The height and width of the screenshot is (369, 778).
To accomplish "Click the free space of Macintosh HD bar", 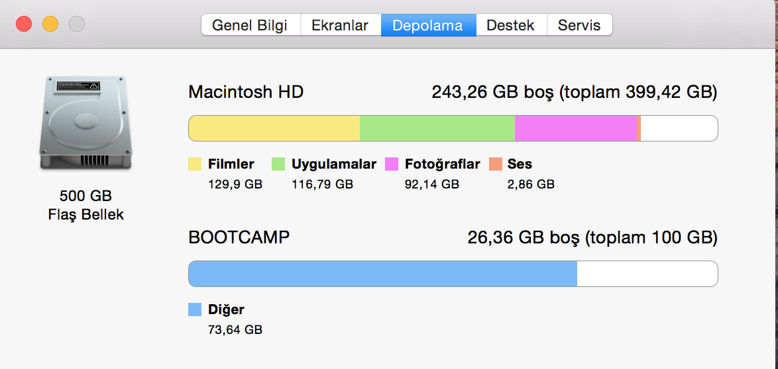I will click(679, 128).
